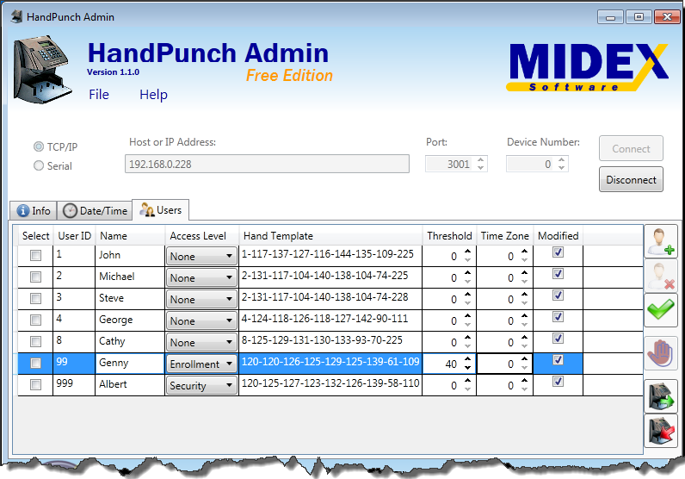685x479 pixels.
Task: Click the Modified column header
Action: pyautogui.click(x=558, y=236)
